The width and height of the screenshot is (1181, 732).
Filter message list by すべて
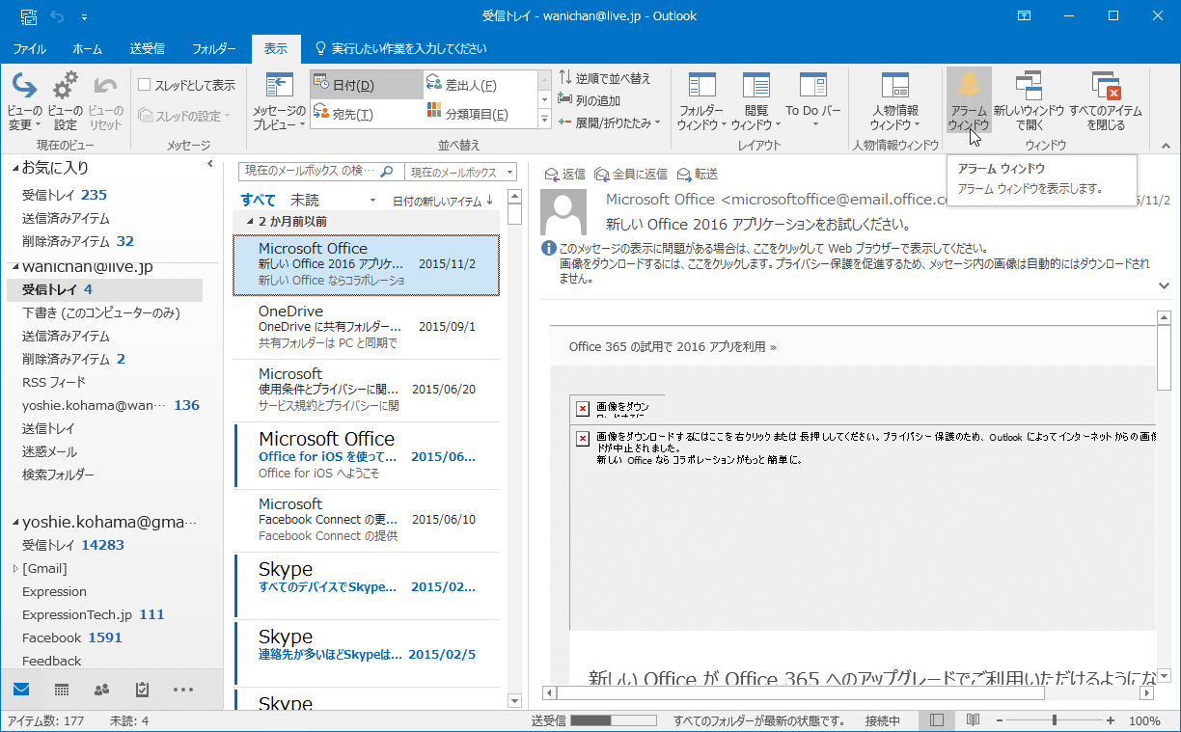point(258,200)
